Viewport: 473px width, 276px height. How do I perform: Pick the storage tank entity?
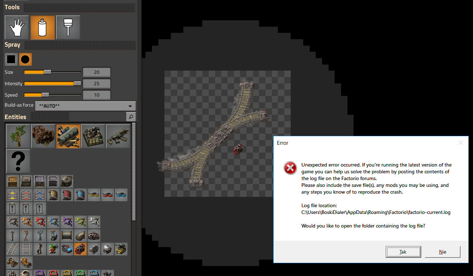pos(67,181)
